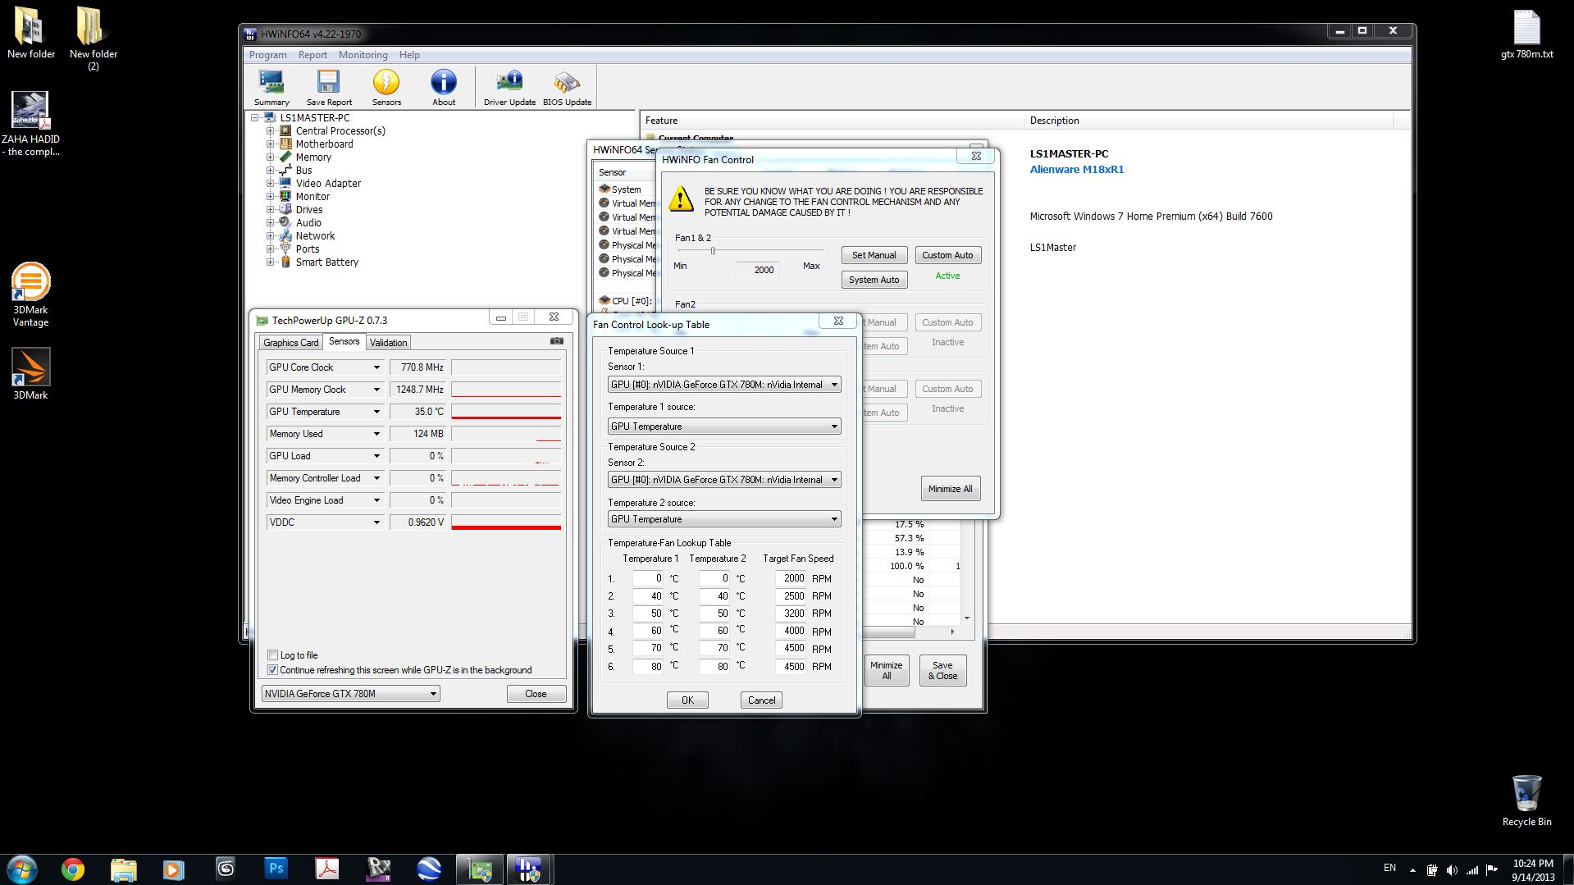Expand the Motherboard tree node
1574x885 pixels.
coord(270,144)
